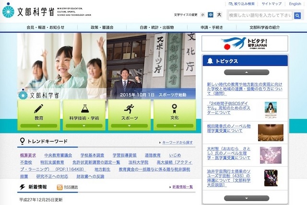Open the 不登校 keyword link
307x205 pixels.
26,162
